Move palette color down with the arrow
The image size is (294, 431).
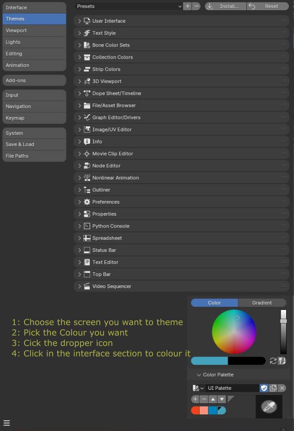point(222,399)
